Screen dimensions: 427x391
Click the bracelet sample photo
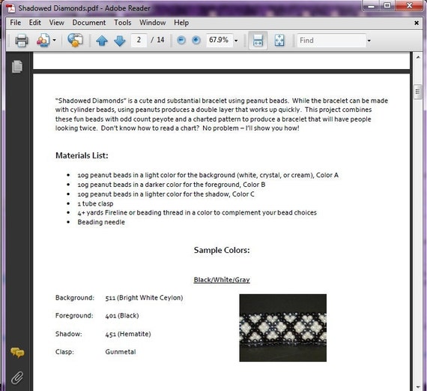(x=282, y=328)
